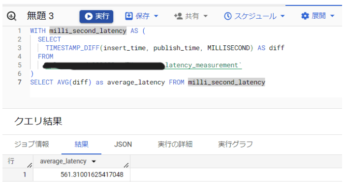This screenshot has width=346, height=183.
Task: Click publish_time argument in line 3
Action: point(177,48)
